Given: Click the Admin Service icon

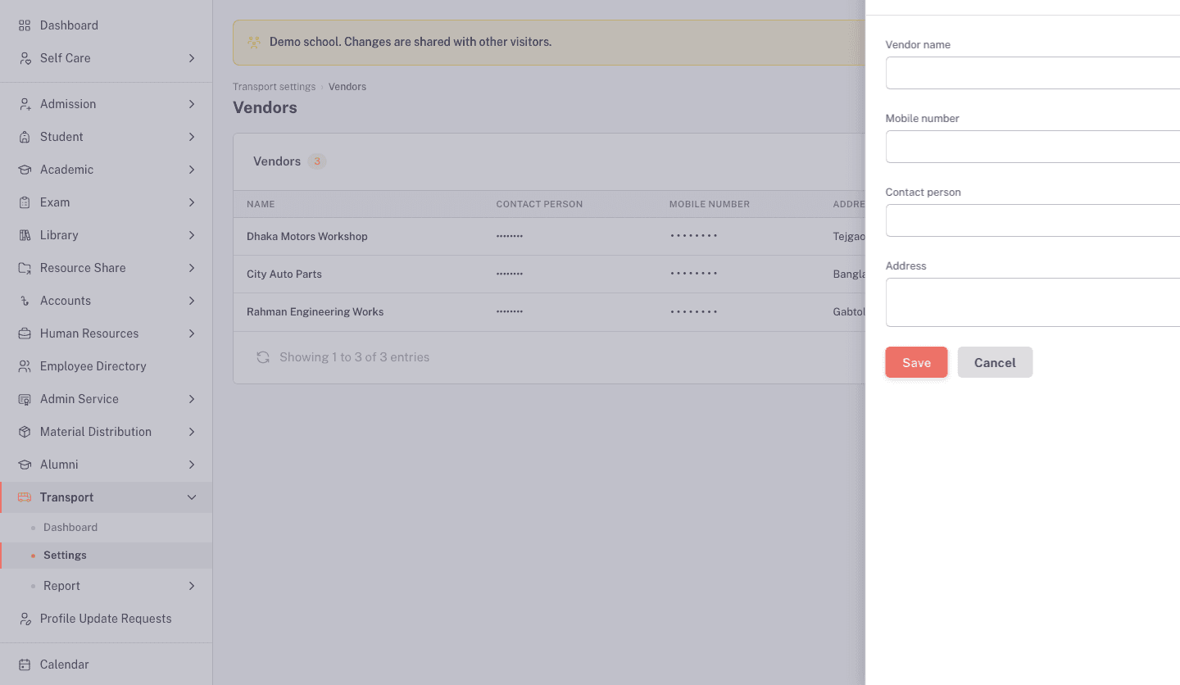Looking at the screenshot, I should (x=25, y=399).
